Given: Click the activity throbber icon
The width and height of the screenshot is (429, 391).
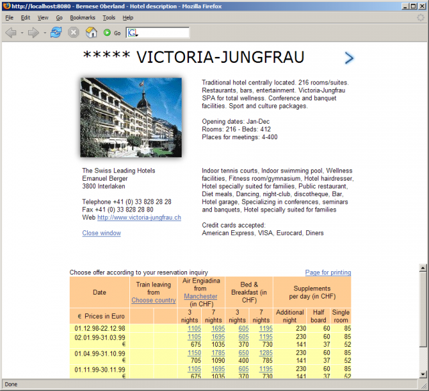Looking at the screenshot, I should 420,17.
